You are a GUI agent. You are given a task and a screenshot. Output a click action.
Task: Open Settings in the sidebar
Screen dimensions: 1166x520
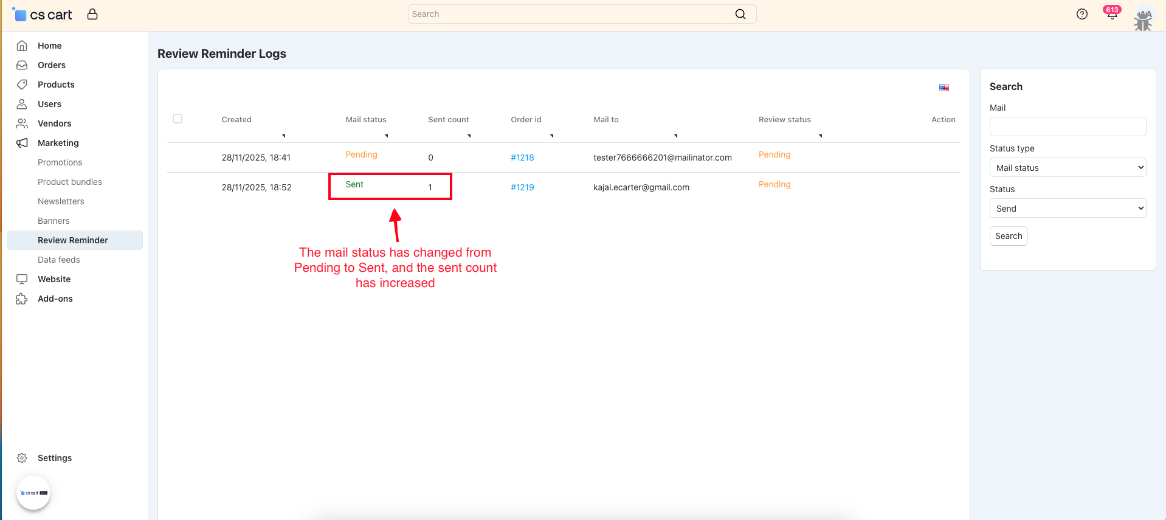tap(54, 458)
